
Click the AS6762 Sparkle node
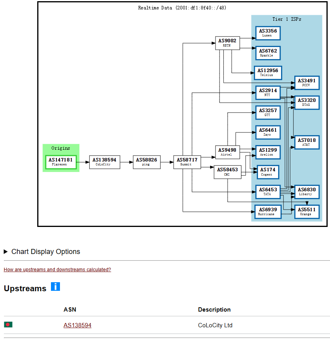pyautogui.click(x=268, y=53)
